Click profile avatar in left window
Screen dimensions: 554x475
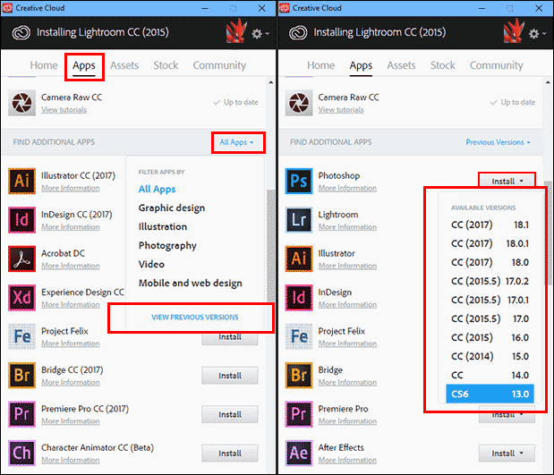pos(236,30)
